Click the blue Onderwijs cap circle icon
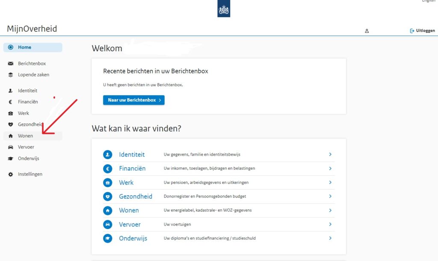This screenshot has width=438, height=261. pyautogui.click(x=107, y=238)
